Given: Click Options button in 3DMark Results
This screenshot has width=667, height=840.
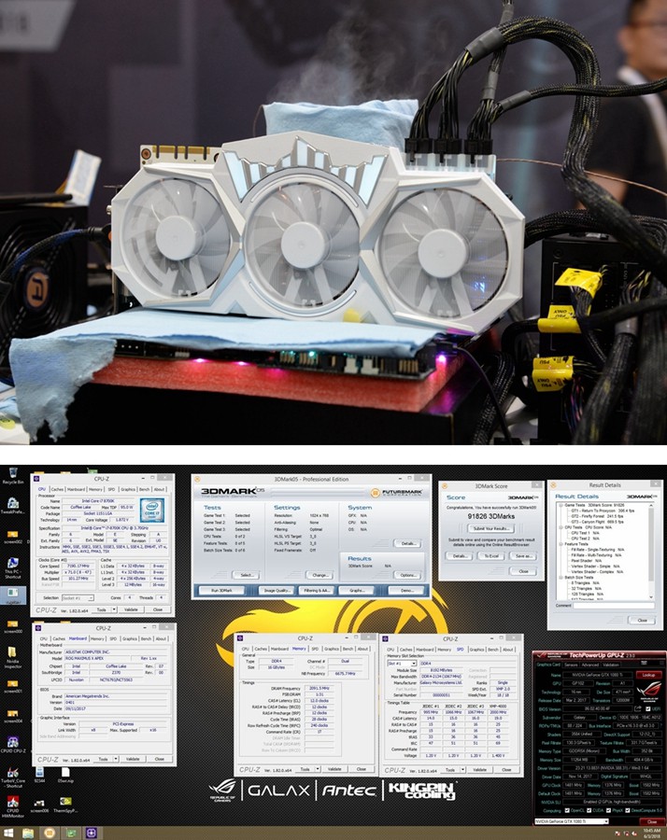Looking at the screenshot, I should 408,575.
